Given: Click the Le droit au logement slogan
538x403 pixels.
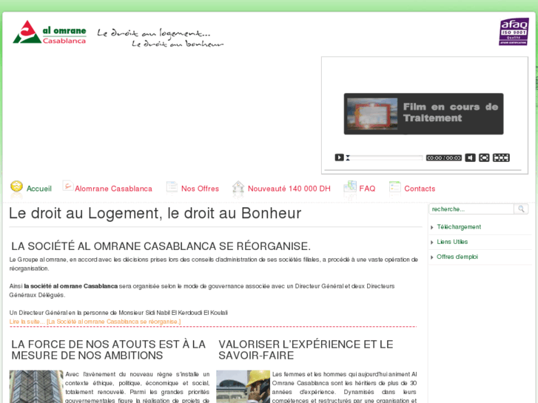Looking at the screenshot, I should point(161,38).
